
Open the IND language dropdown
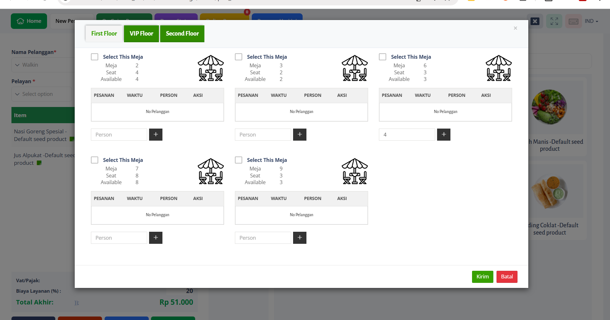pos(591,21)
